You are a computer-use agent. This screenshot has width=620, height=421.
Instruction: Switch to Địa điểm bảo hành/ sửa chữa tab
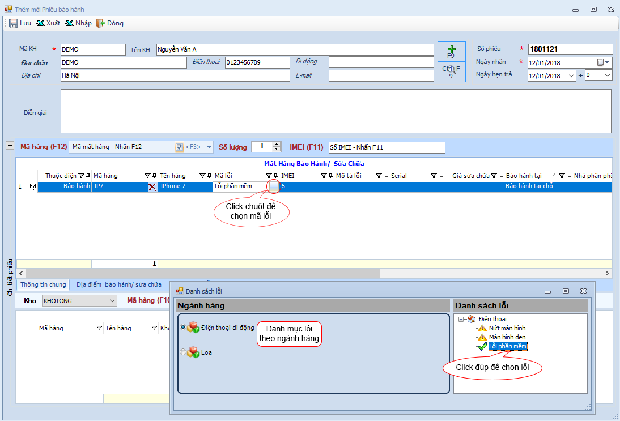[119, 284]
